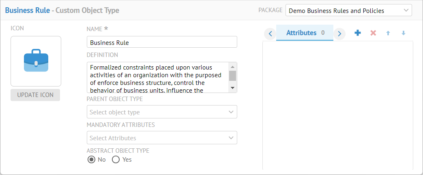This screenshot has height=175, width=423.
Task: Select the No abstract object type option
Action: 92,160
